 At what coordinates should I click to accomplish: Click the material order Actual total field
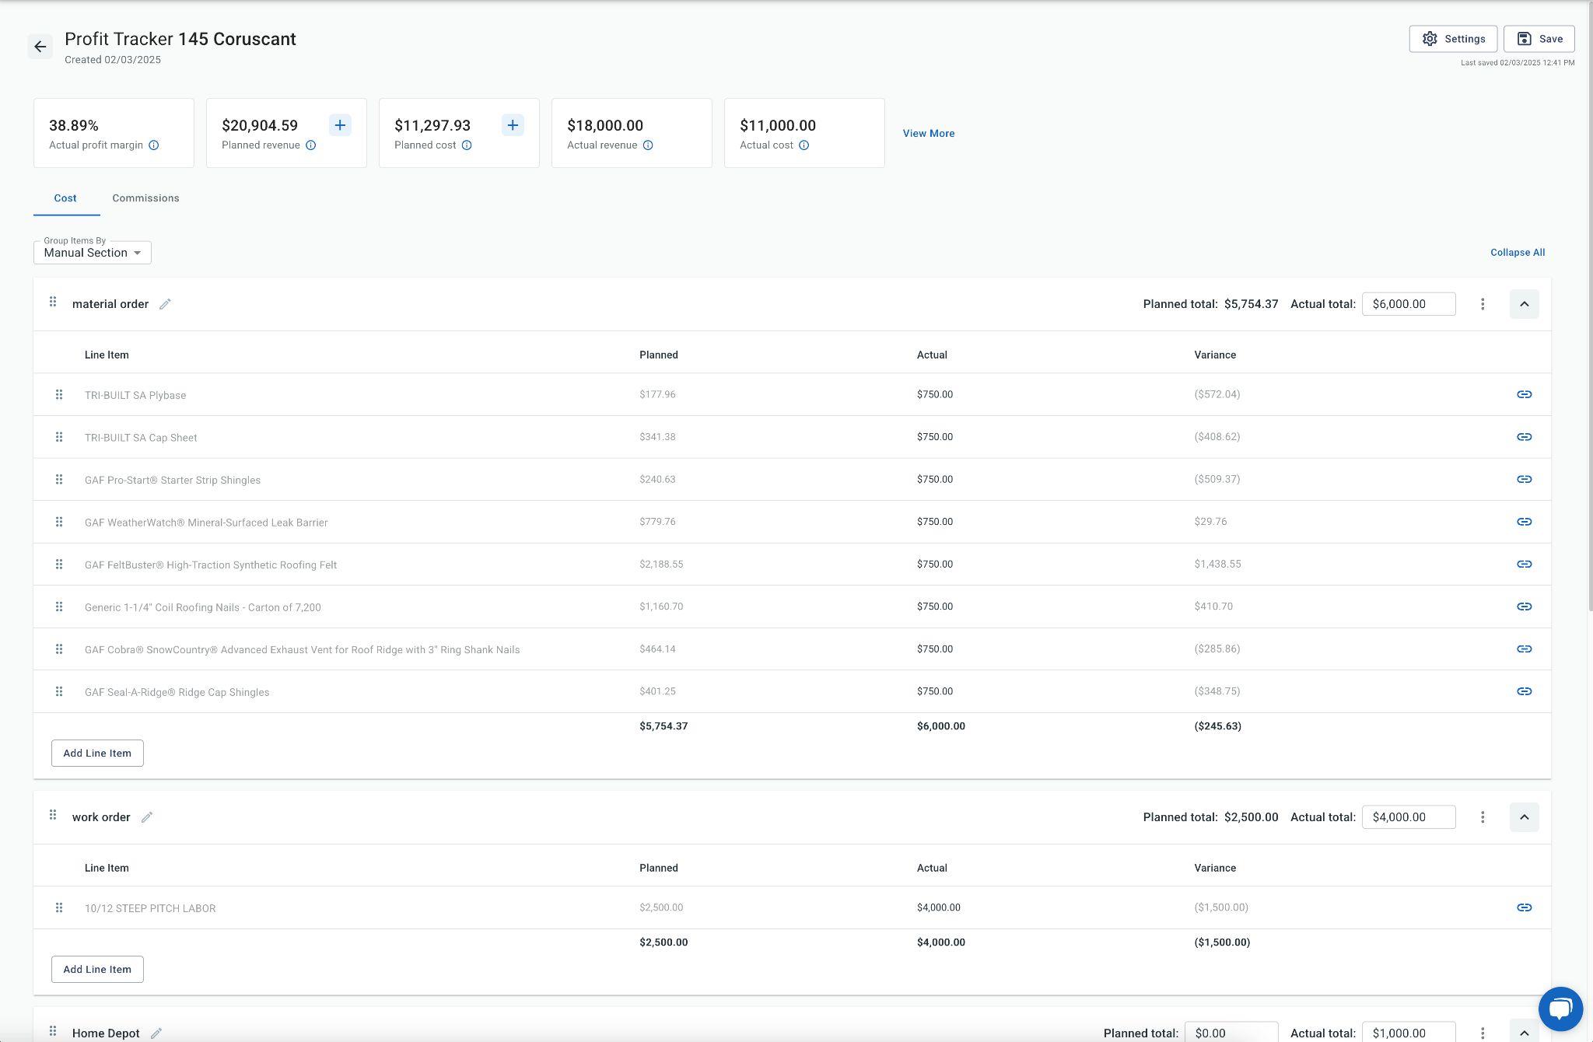click(1408, 304)
